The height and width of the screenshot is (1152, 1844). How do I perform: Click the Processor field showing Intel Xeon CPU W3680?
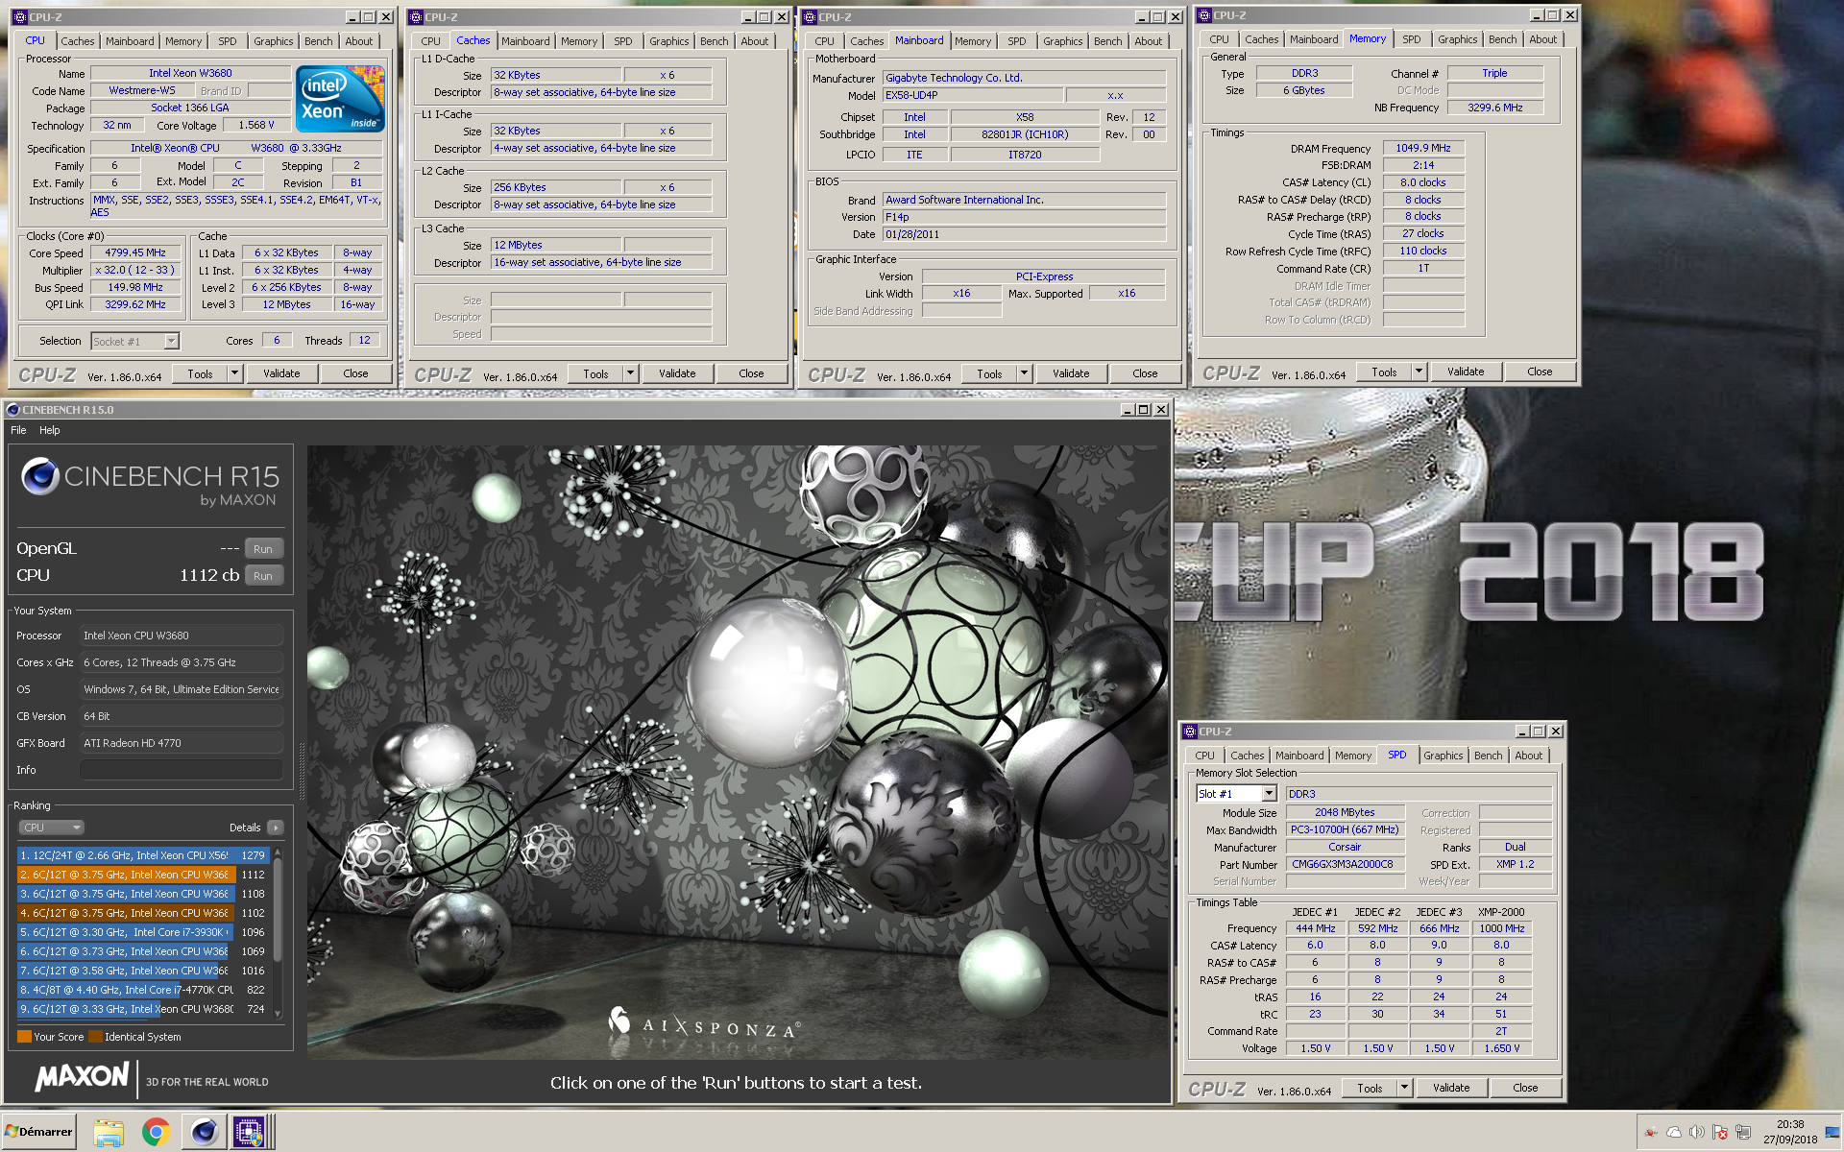coord(182,636)
